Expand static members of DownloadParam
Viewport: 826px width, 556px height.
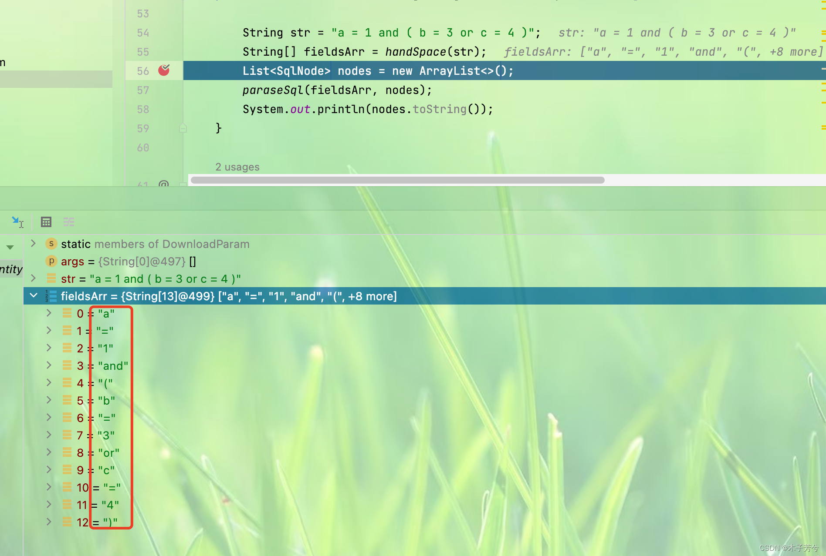[33, 244]
